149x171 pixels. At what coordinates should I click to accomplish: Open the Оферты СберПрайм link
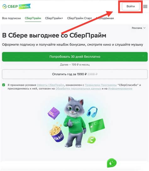pyautogui.click(x=50, y=85)
